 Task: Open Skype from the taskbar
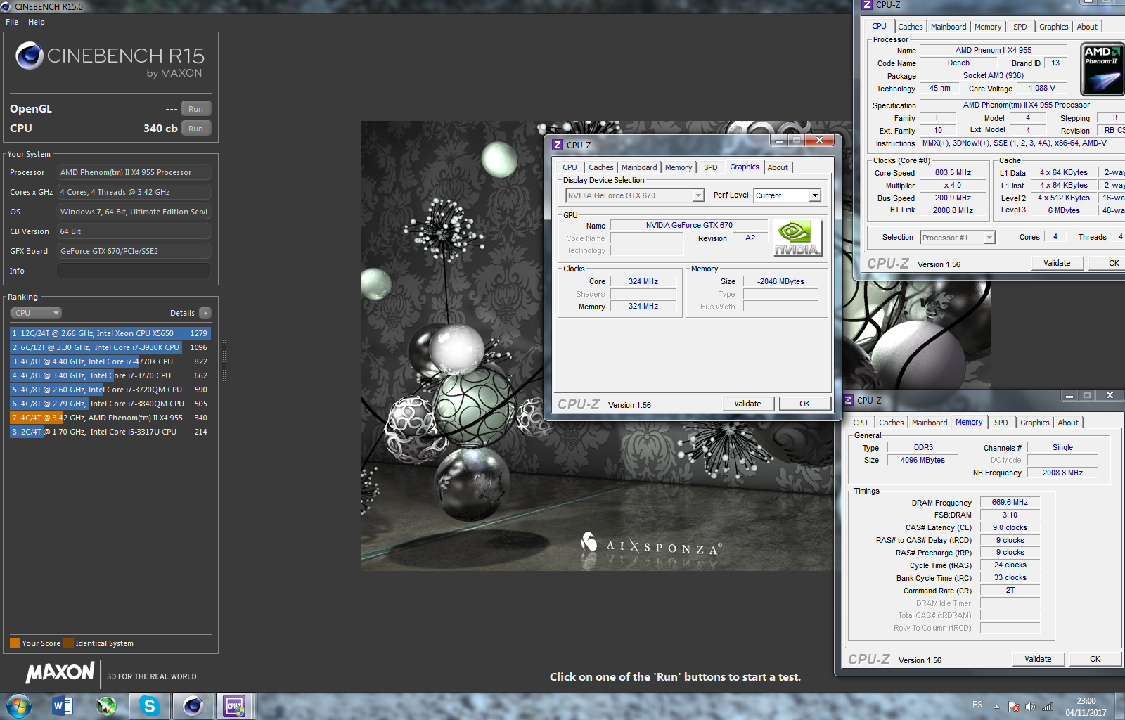pos(149,706)
